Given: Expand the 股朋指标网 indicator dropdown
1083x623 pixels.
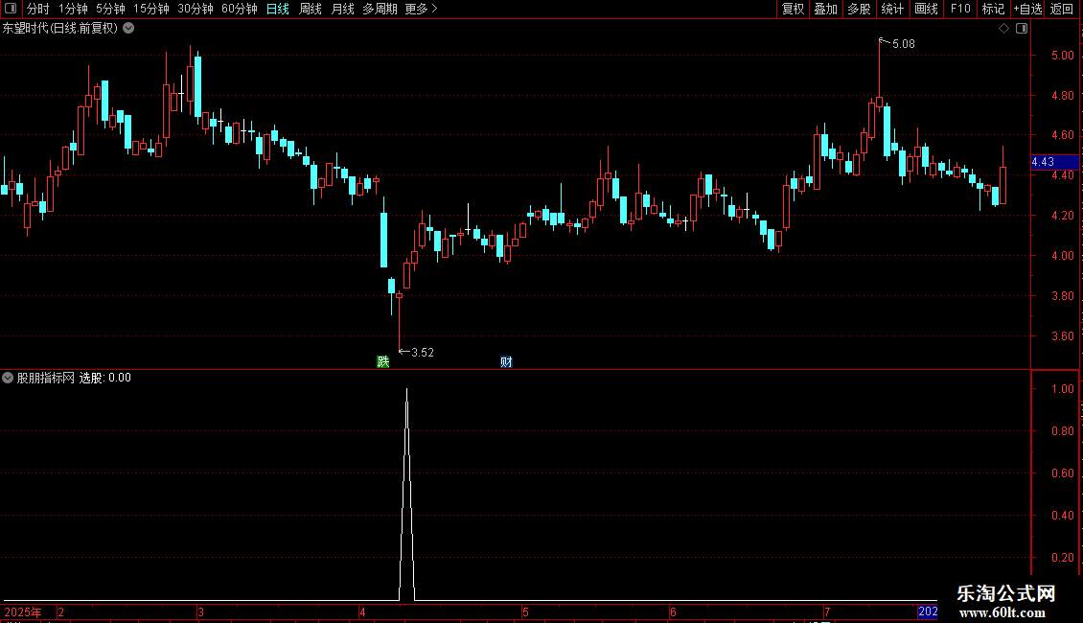Looking at the screenshot, I should 8,378.
